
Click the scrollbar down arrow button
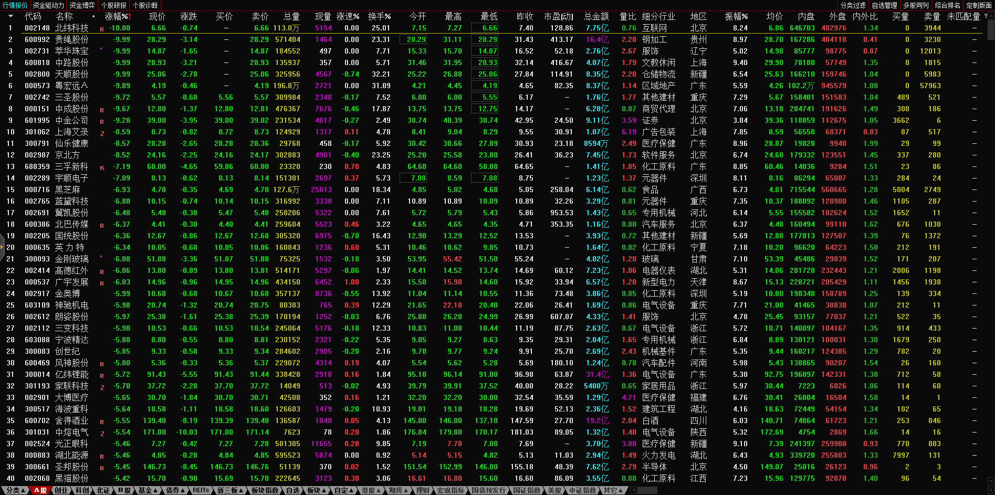tap(991, 480)
